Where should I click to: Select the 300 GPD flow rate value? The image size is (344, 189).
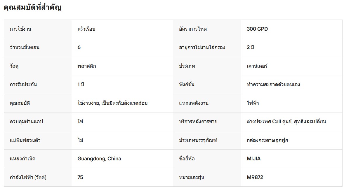coord(257,29)
